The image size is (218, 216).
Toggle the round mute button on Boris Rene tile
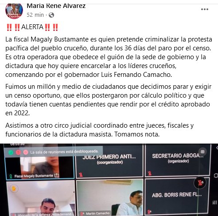(200, 183)
